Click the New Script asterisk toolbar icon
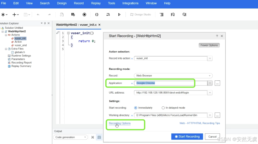This screenshot has width=258, height=144. [x=3, y=15]
